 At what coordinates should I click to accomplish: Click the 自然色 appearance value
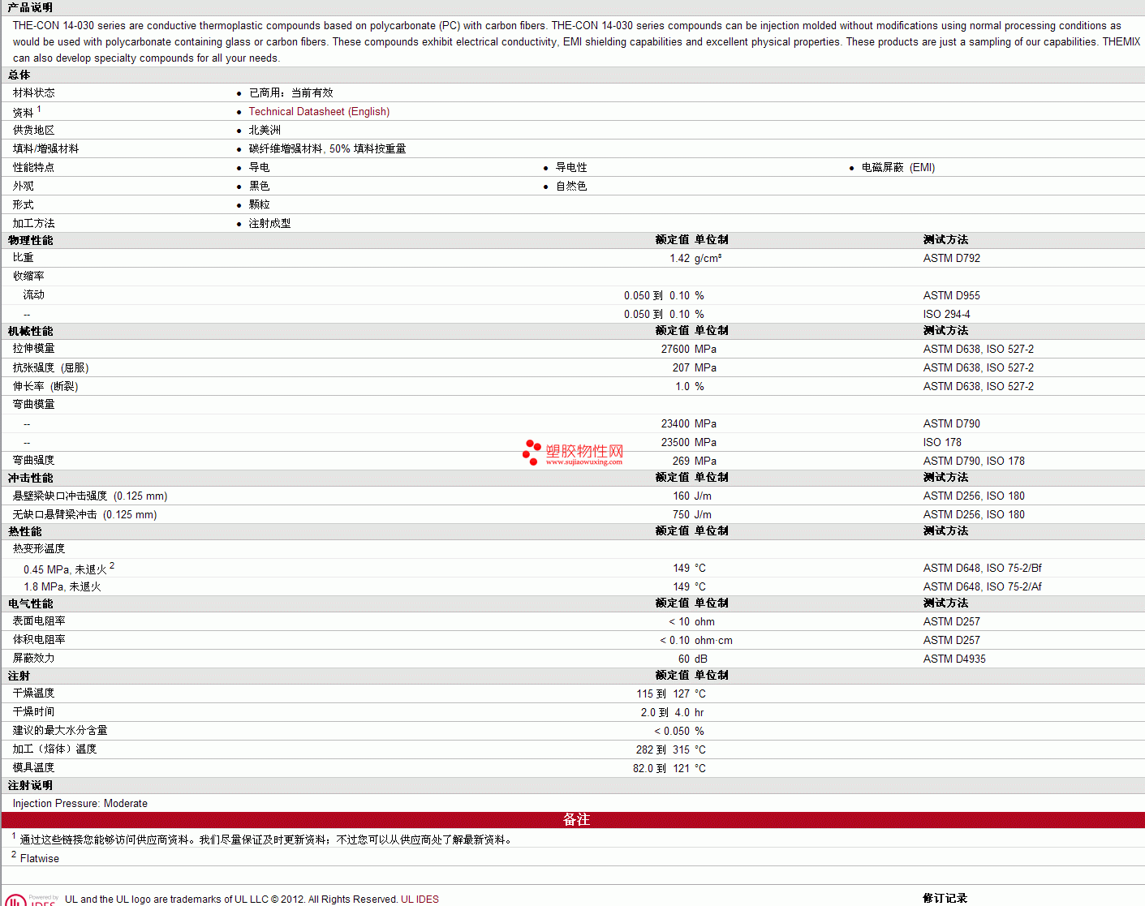click(x=571, y=187)
